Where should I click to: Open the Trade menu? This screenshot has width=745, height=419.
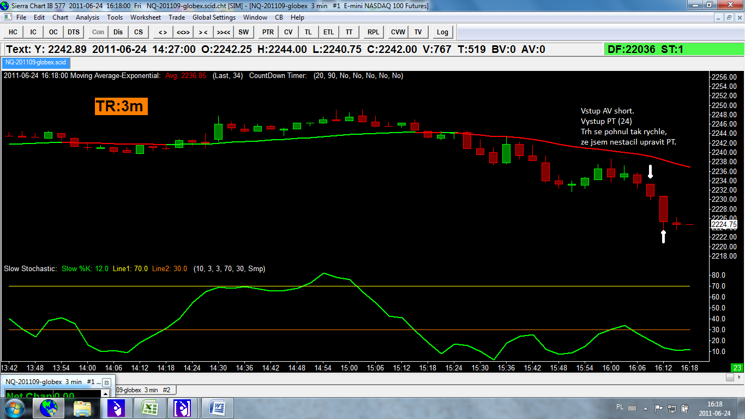click(177, 17)
